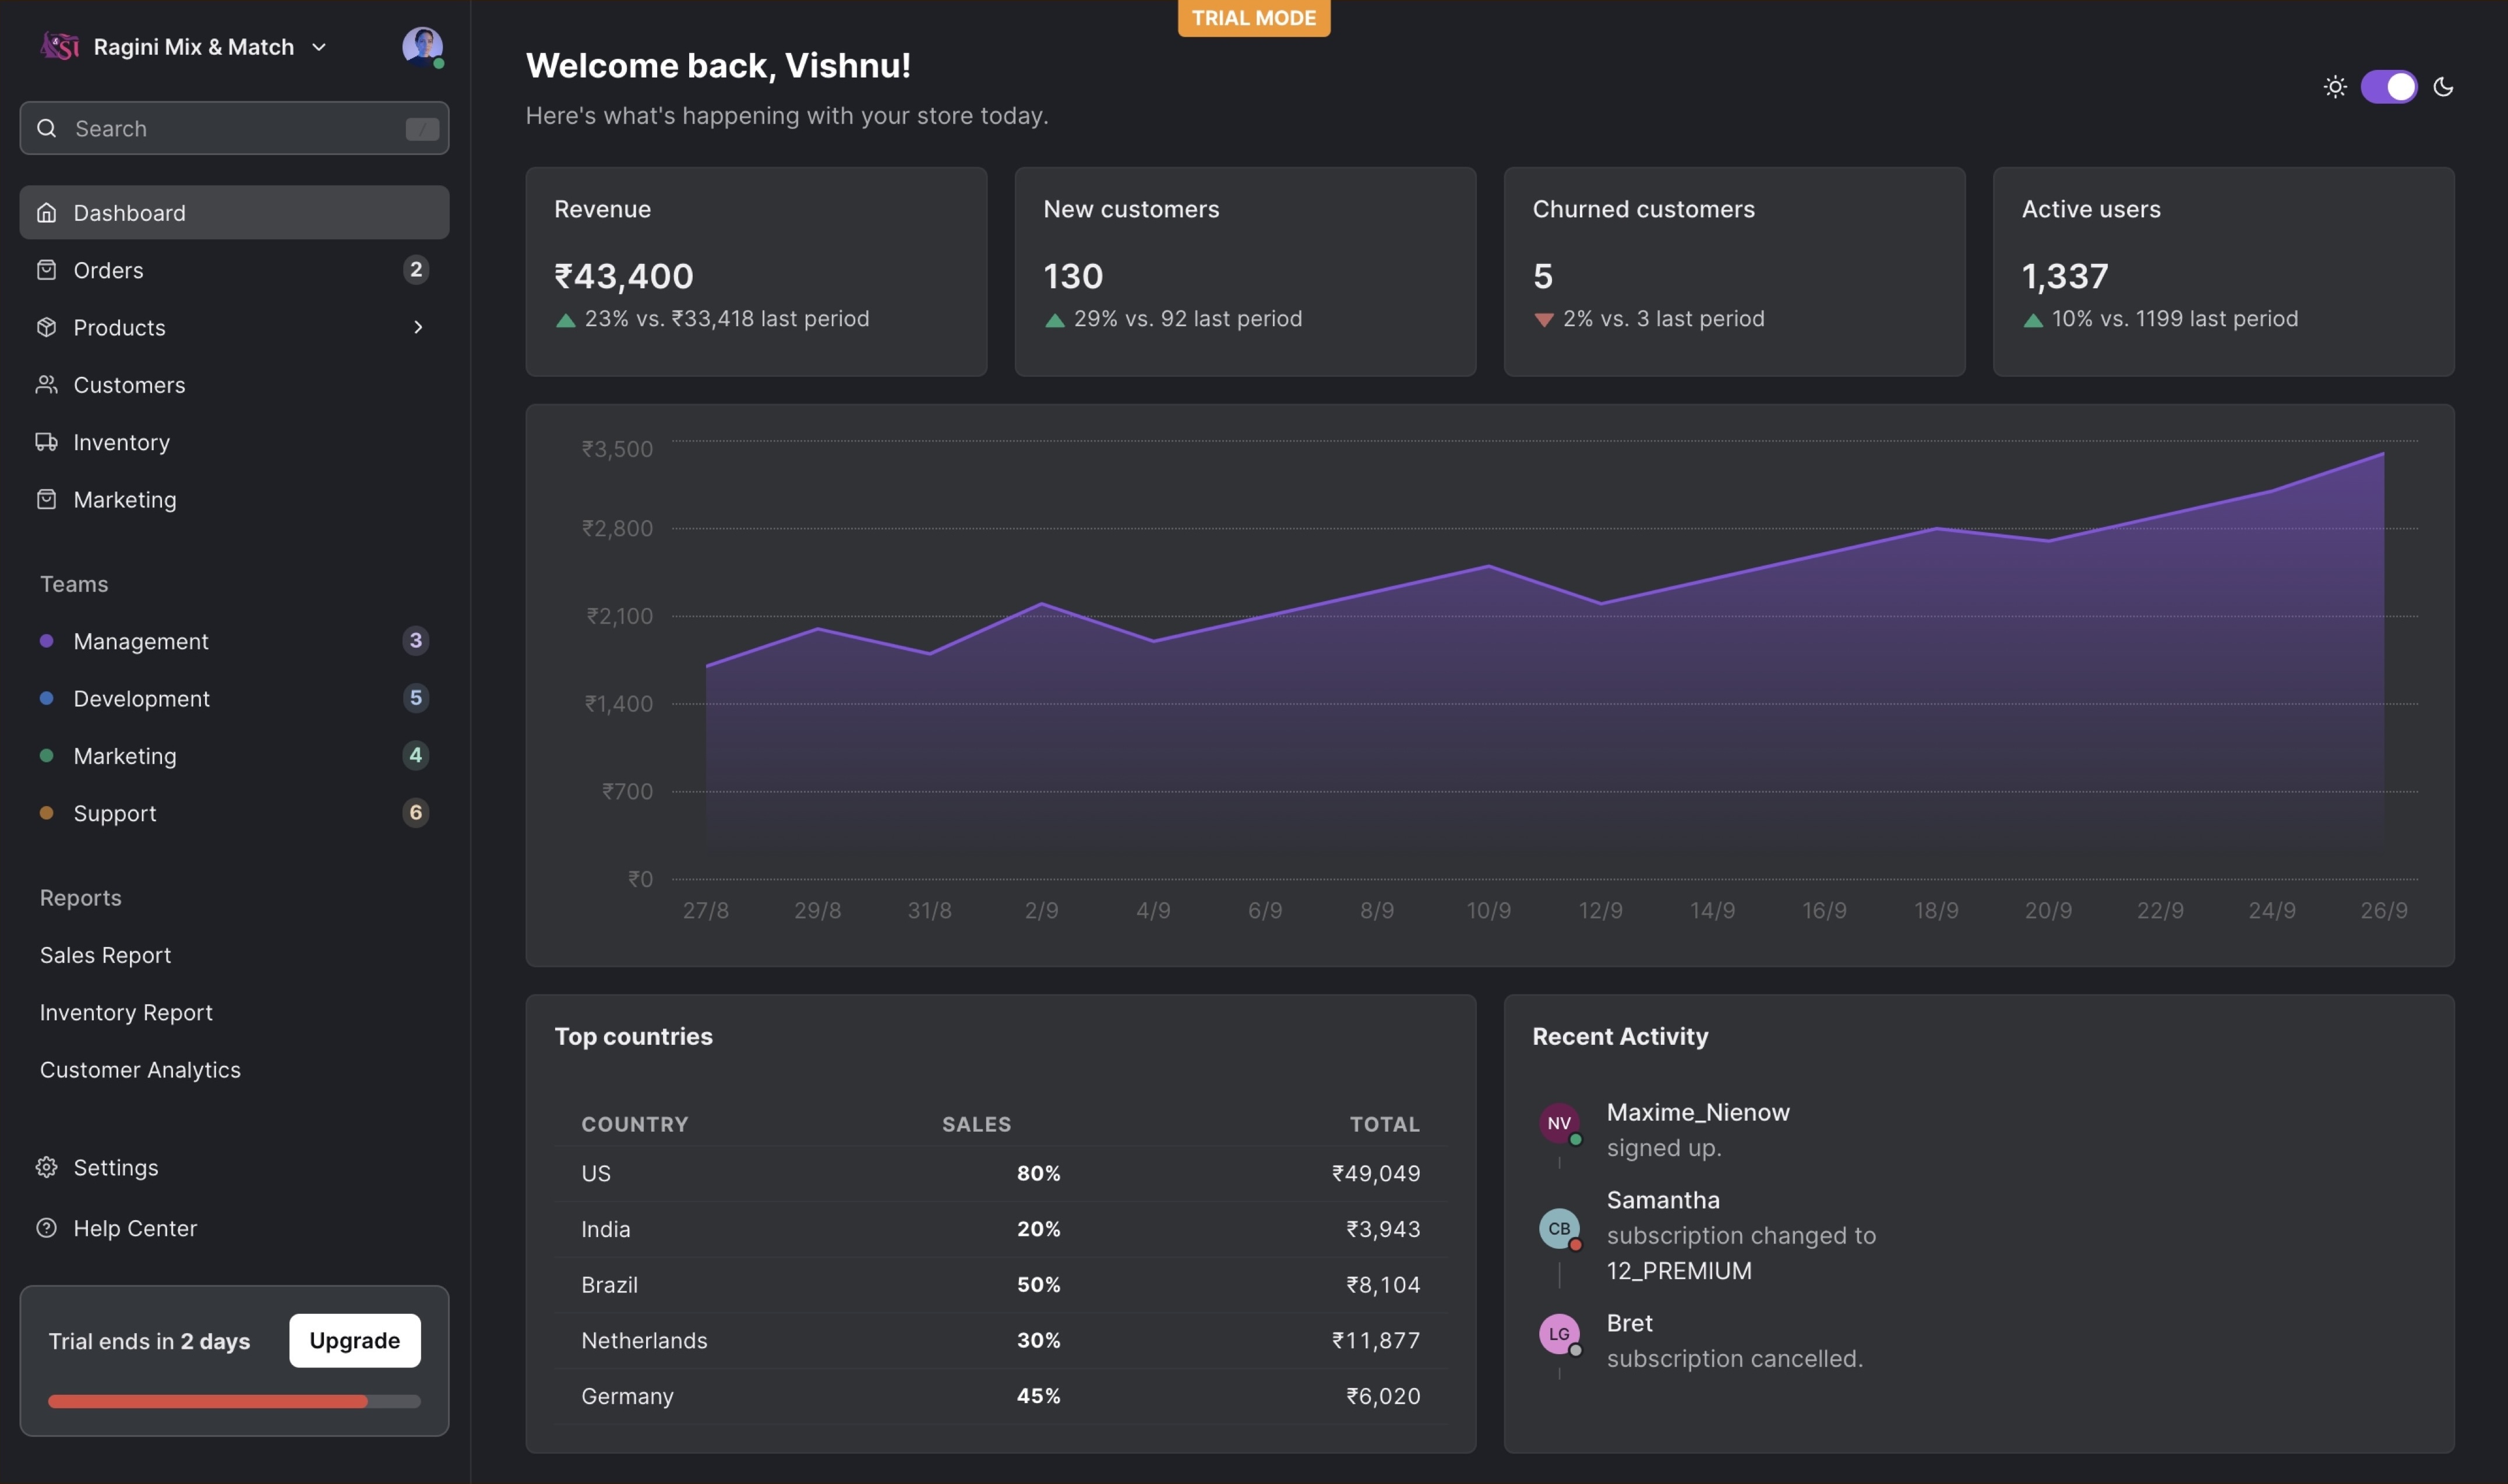
Task: Open the Products menu item
Action: pyautogui.click(x=234, y=327)
